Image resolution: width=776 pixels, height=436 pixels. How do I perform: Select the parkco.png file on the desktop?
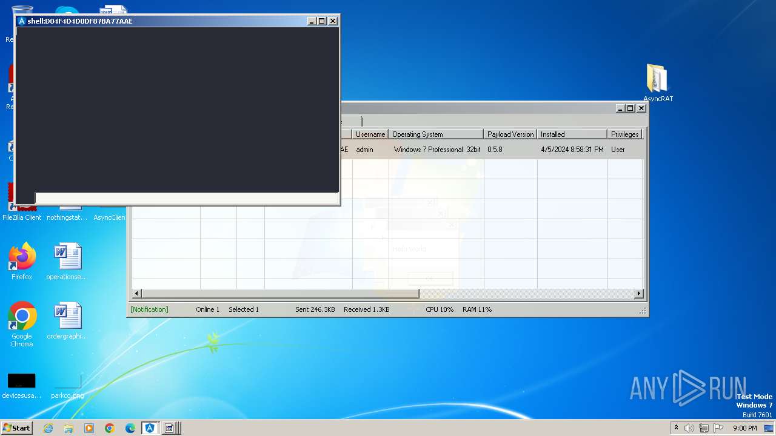point(67,385)
